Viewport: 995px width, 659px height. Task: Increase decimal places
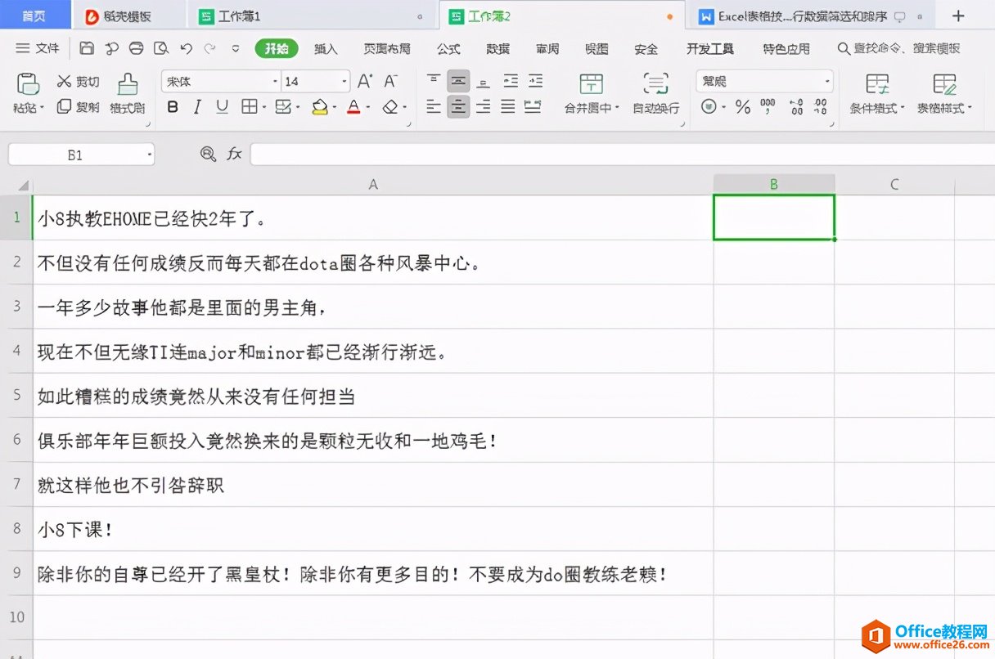[x=796, y=106]
